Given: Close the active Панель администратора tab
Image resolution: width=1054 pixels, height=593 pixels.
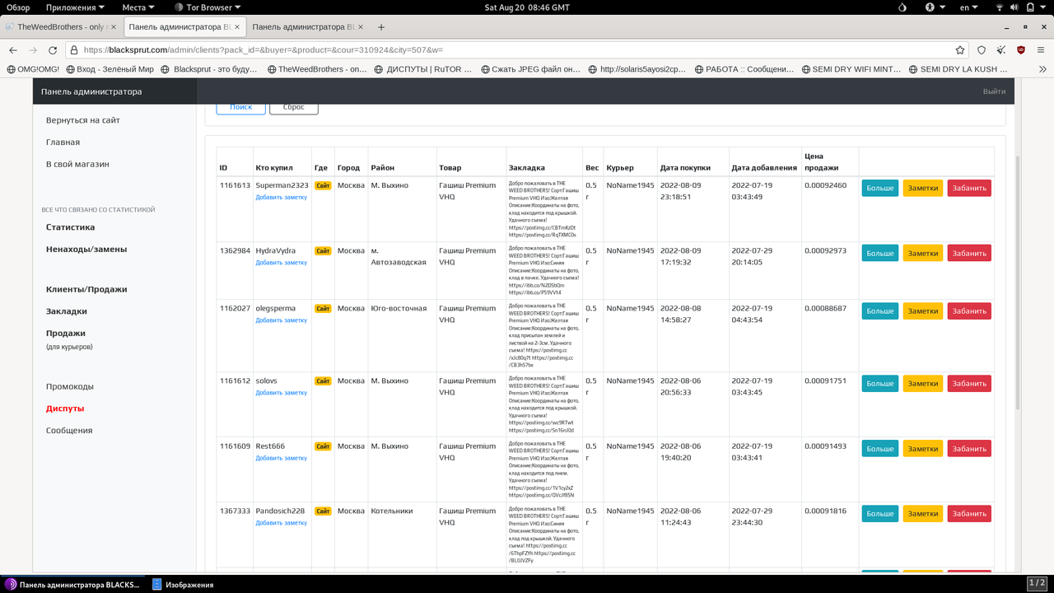Looking at the screenshot, I should point(238,27).
